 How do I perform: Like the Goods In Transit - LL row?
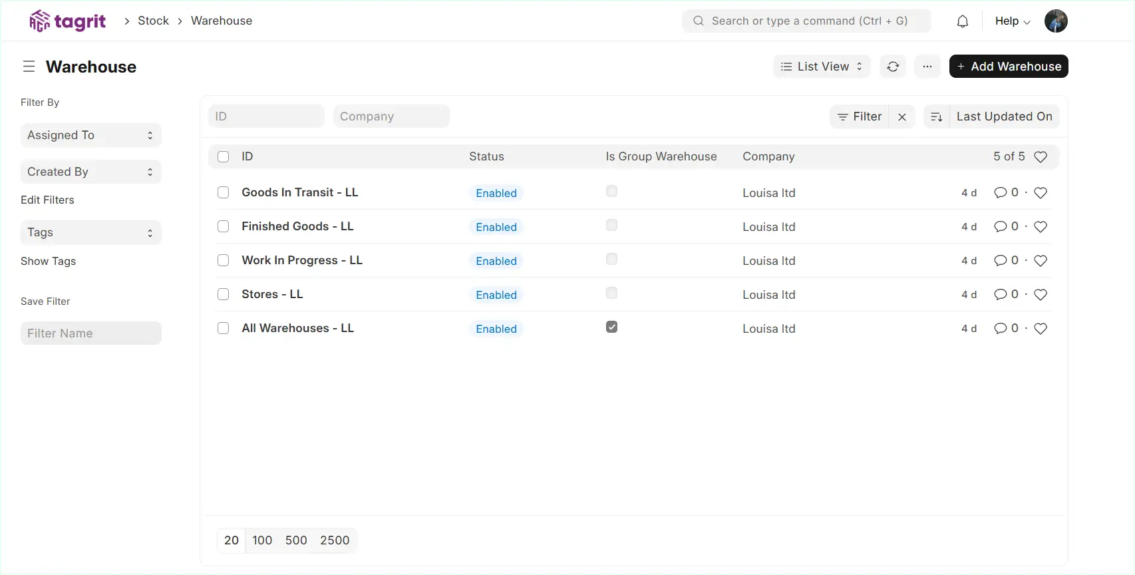coord(1041,193)
